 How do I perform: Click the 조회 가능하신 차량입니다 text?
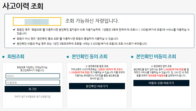[92, 21]
